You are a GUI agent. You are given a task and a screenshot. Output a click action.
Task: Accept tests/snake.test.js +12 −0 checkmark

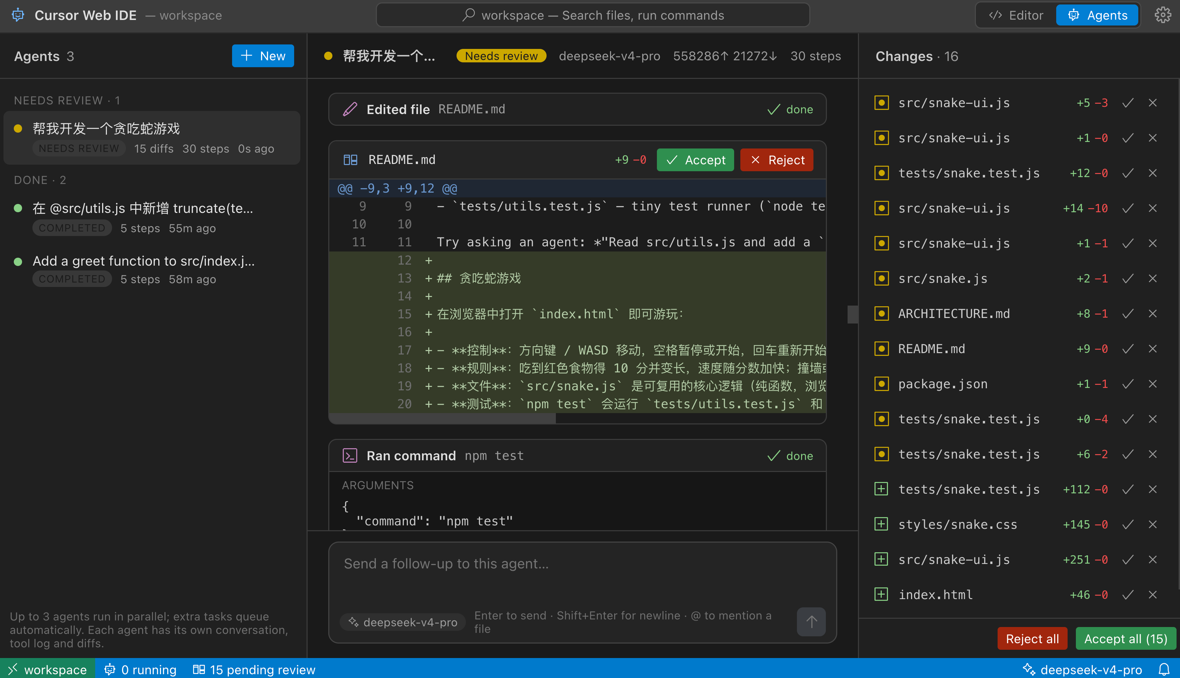click(1128, 173)
